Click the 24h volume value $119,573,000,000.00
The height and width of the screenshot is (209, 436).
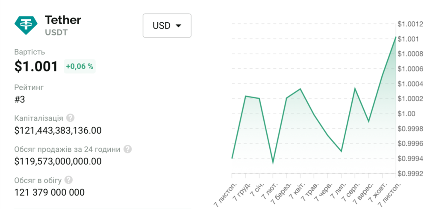coord(58,161)
